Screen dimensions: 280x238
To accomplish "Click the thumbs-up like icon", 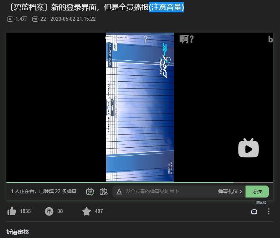I will tap(12, 211).
